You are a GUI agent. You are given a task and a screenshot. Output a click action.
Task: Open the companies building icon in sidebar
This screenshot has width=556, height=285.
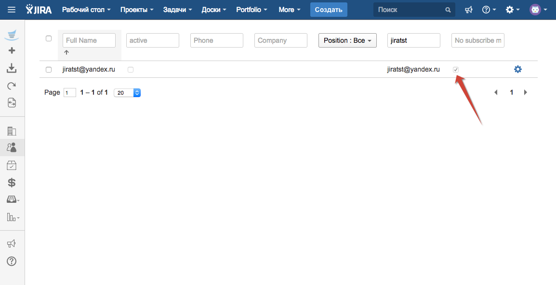[x=12, y=131]
